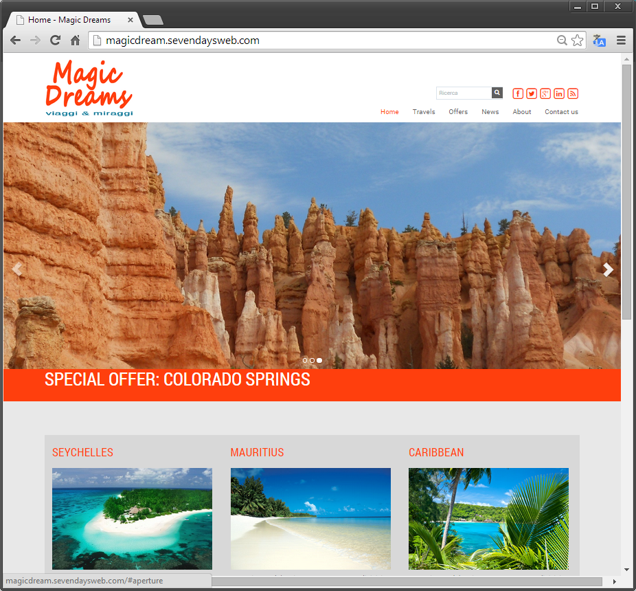Click the scrollbar down arrow
The width and height of the screenshot is (636, 591).
626,570
